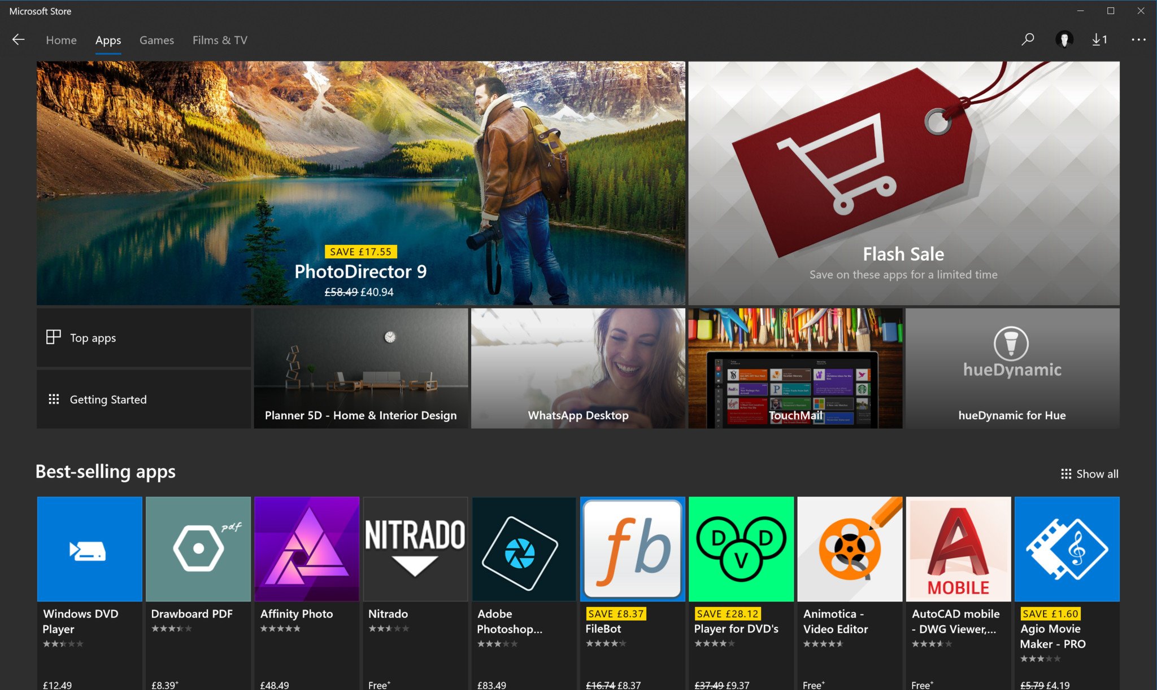The height and width of the screenshot is (690, 1157).
Task: Click the Top apps category
Action: [x=144, y=337]
